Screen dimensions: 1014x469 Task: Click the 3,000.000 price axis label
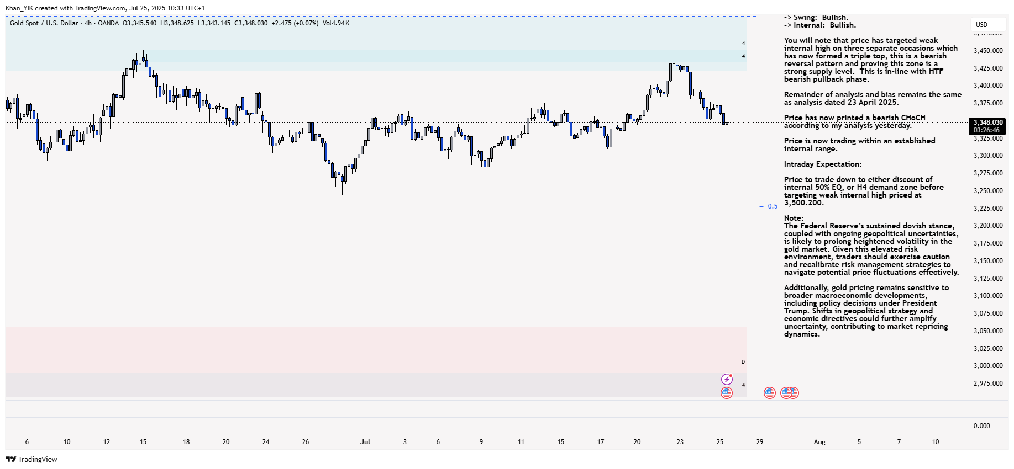coord(988,366)
